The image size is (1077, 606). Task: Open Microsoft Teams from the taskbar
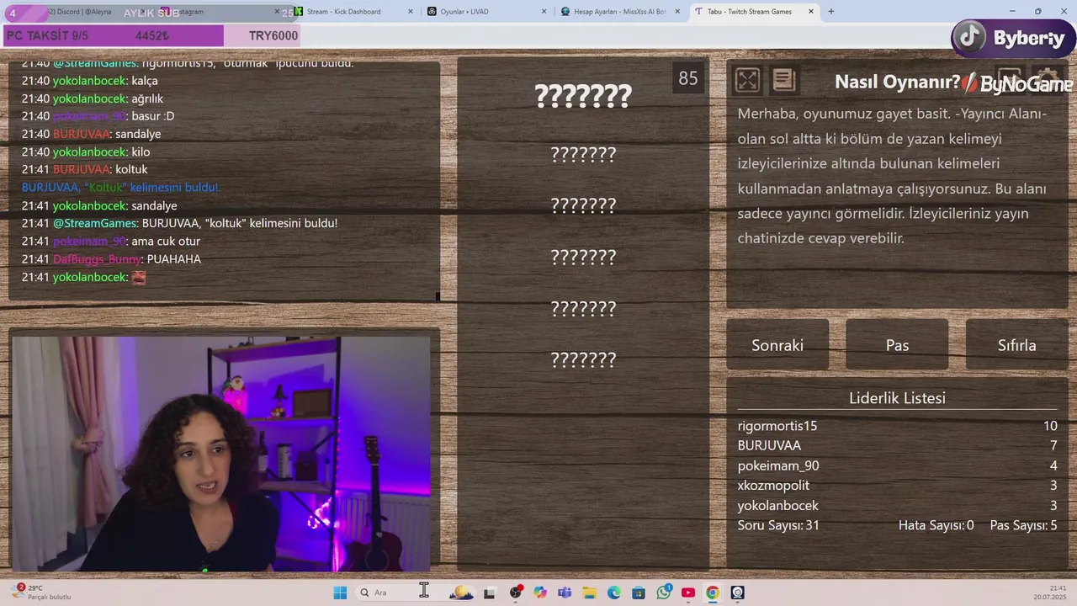tap(565, 593)
